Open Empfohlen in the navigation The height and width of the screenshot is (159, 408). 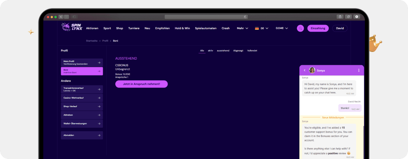pos(162,28)
